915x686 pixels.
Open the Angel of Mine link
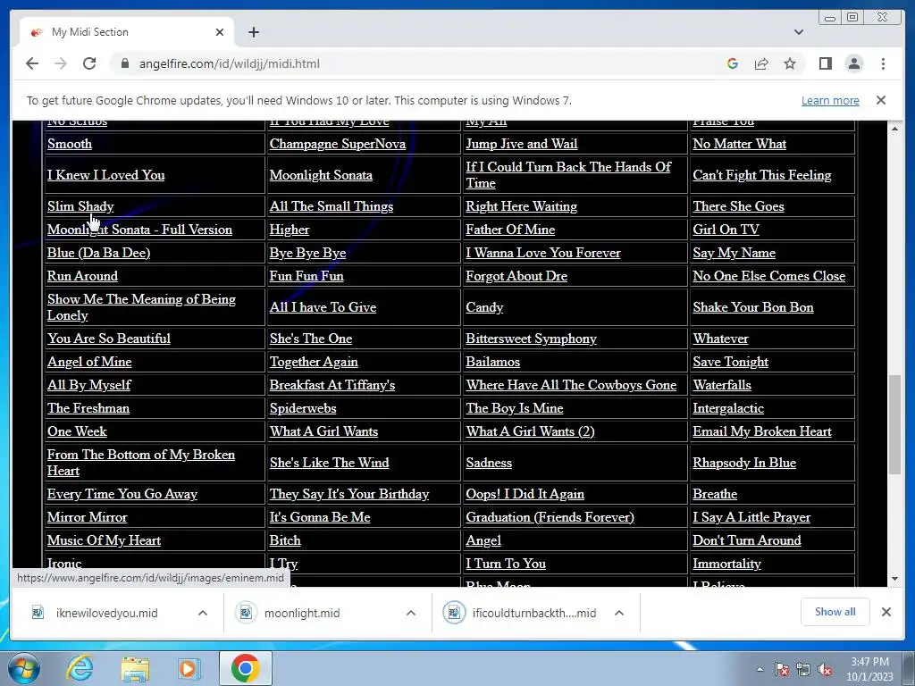click(89, 362)
